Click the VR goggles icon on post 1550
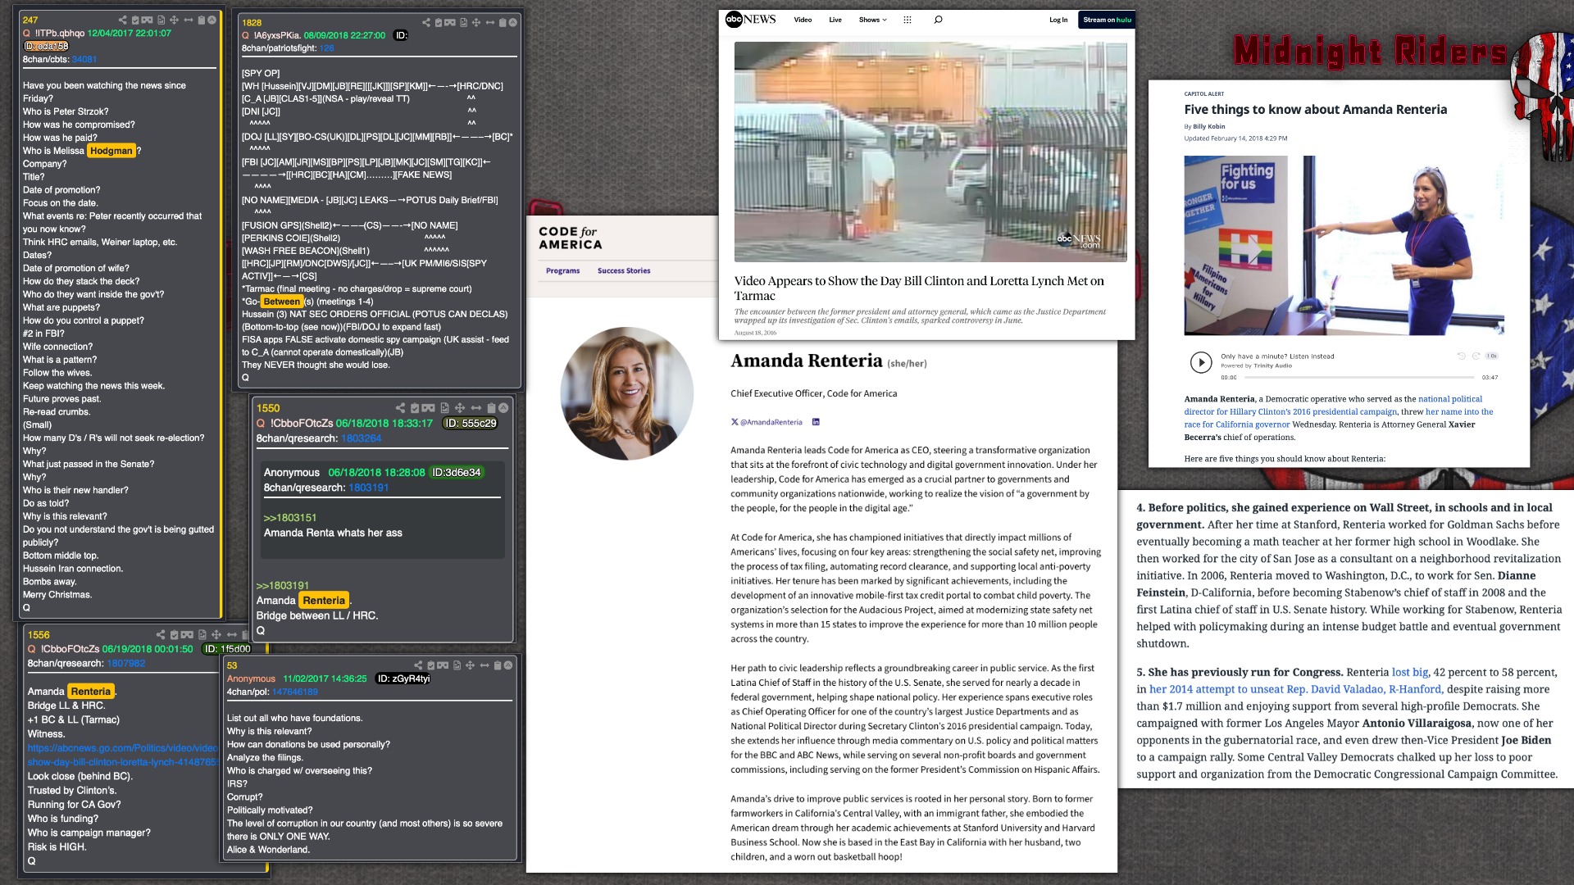Image resolution: width=1574 pixels, height=885 pixels. 428,408
